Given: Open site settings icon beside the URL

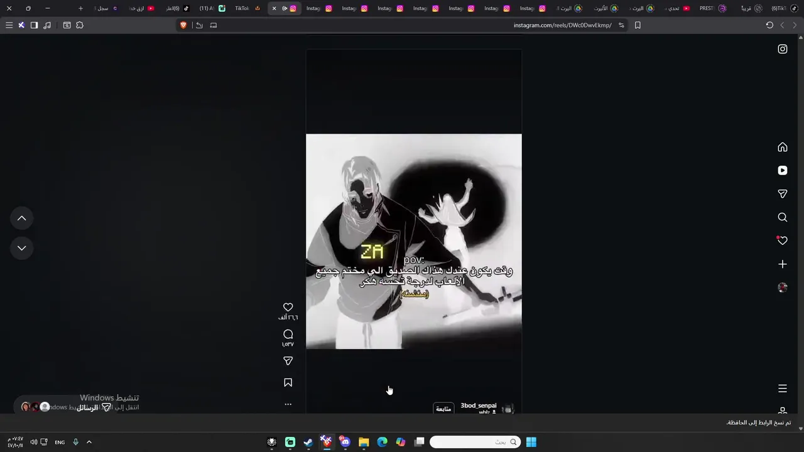Looking at the screenshot, I should pos(621,25).
